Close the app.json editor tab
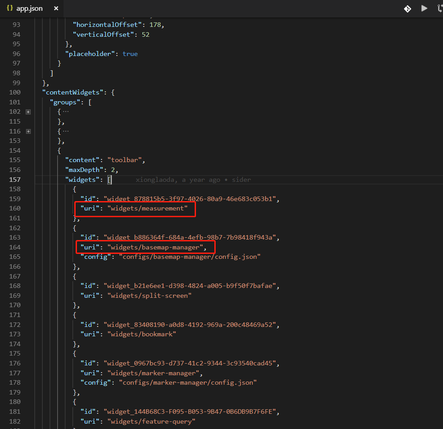Screen dimensions: 443x429 (x=55, y=9)
